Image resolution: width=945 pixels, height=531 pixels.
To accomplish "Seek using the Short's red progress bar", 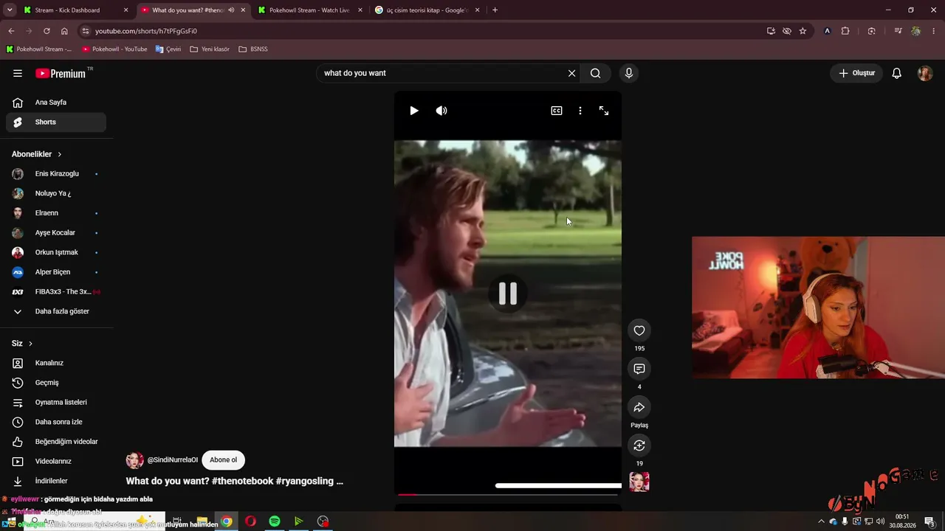I will pos(508,494).
